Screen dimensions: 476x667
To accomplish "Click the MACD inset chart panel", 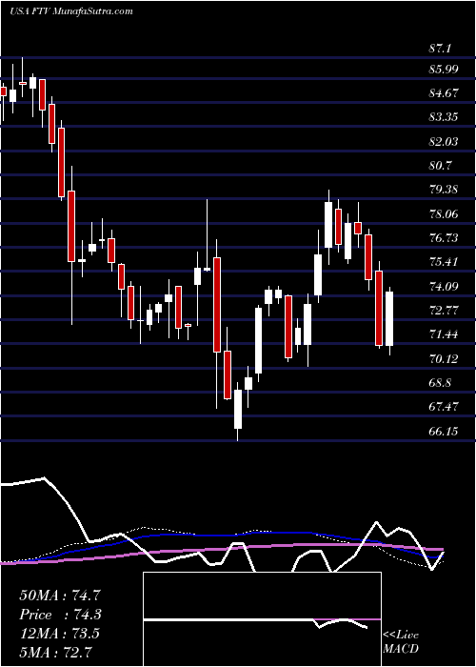I will [262, 619].
